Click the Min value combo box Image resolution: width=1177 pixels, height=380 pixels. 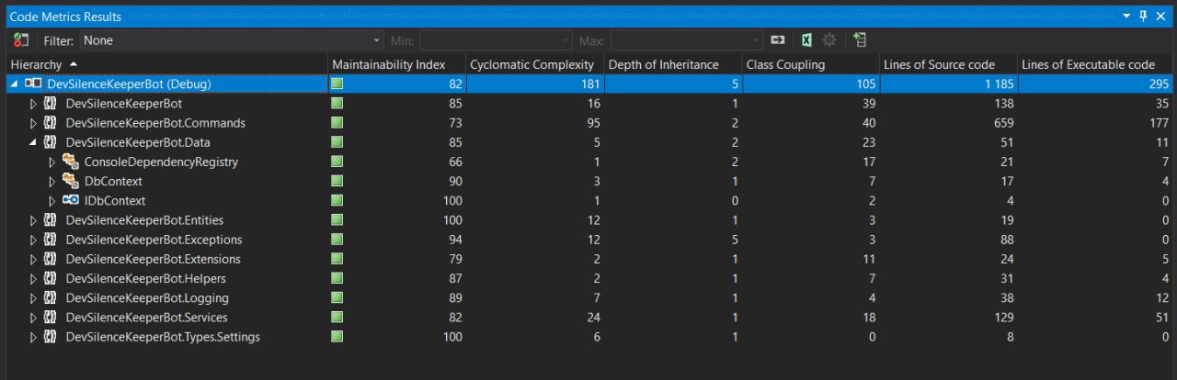(496, 40)
